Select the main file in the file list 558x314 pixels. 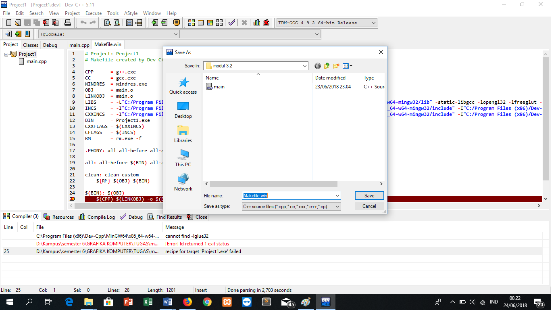point(216,87)
